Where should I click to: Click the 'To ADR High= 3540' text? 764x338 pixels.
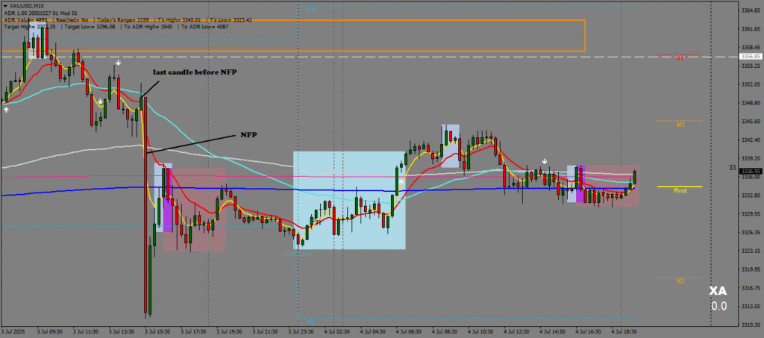coord(147,27)
